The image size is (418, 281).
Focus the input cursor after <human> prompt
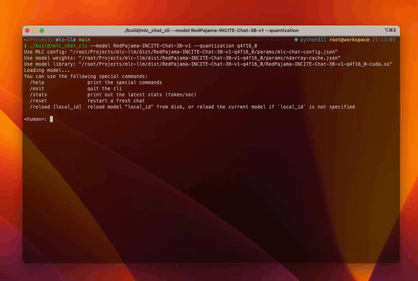coord(51,119)
